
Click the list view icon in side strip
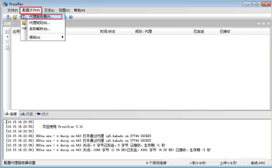(x=7, y=32)
